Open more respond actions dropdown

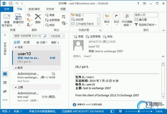[x=65, y=23]
